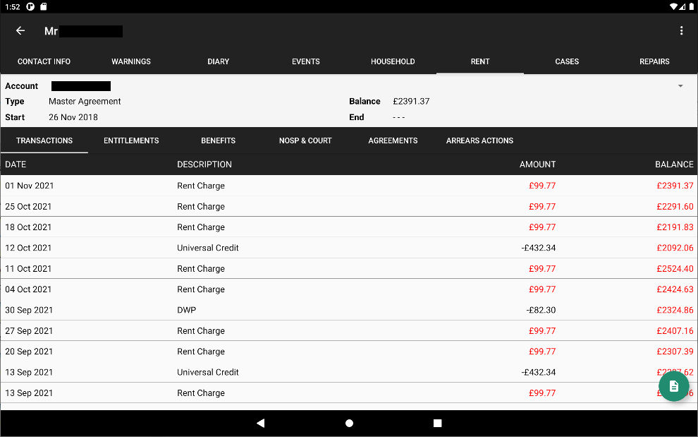Viewport: 698px width, 437px height.
Task: Click the AMOUNT column header
Action: [x=537, y=164]
